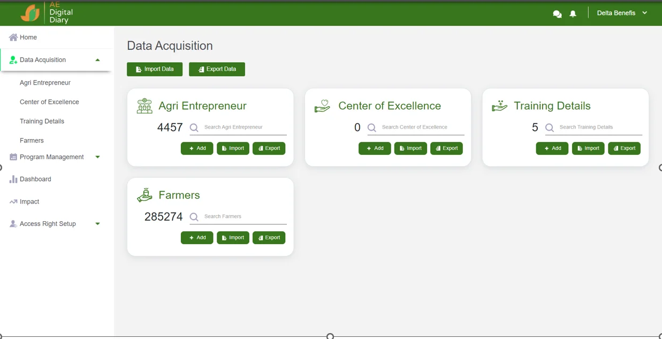Viewport: 662px width, 339px height.
Task: Click the Agri Entrepreneur card icon
Action: 144,106
